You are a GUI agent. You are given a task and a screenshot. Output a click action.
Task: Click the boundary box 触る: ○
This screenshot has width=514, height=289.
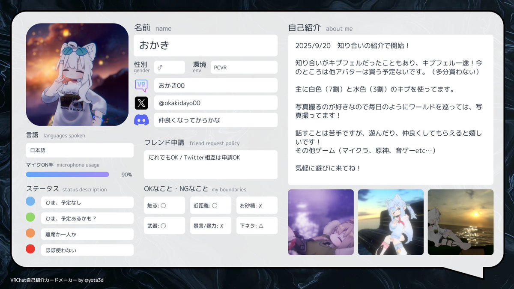[164, 205]
